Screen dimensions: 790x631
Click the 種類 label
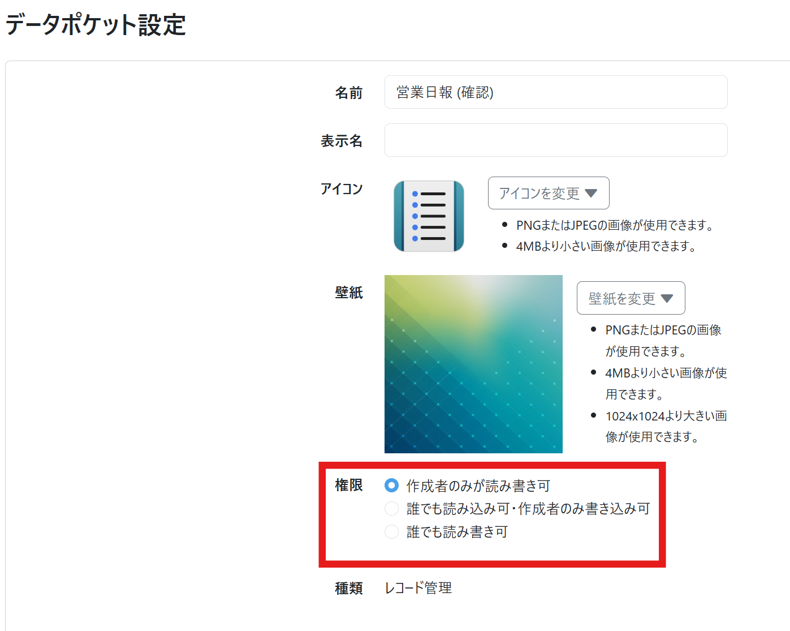348,589
